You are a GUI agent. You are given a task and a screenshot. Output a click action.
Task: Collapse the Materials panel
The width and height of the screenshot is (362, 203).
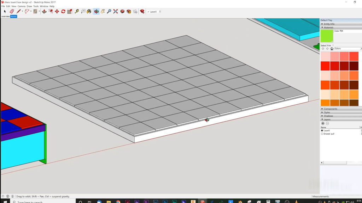pos(341,27)
